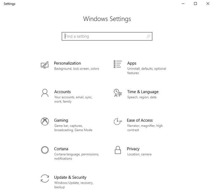
Task: Open the Gaming settings title
Action: [61, 120]
